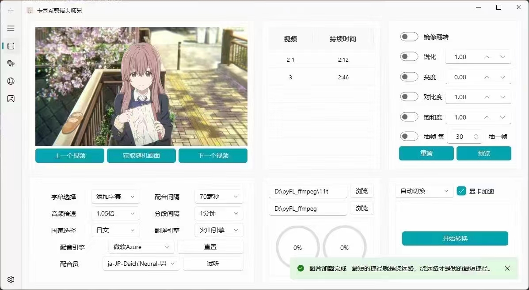
Task: Click the 视频 column header
Action: 290,39
